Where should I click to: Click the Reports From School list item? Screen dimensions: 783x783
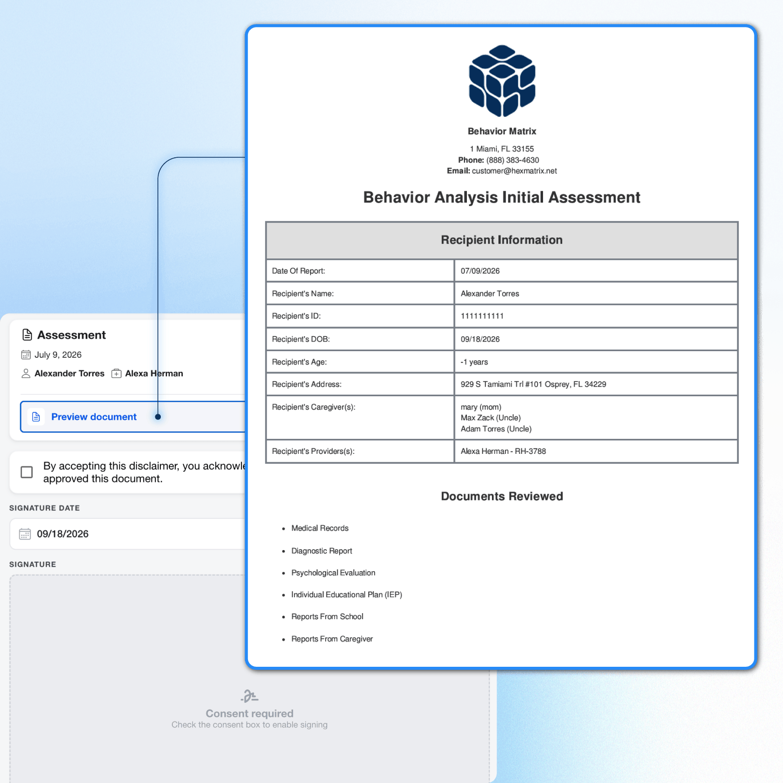coord(327,617)
